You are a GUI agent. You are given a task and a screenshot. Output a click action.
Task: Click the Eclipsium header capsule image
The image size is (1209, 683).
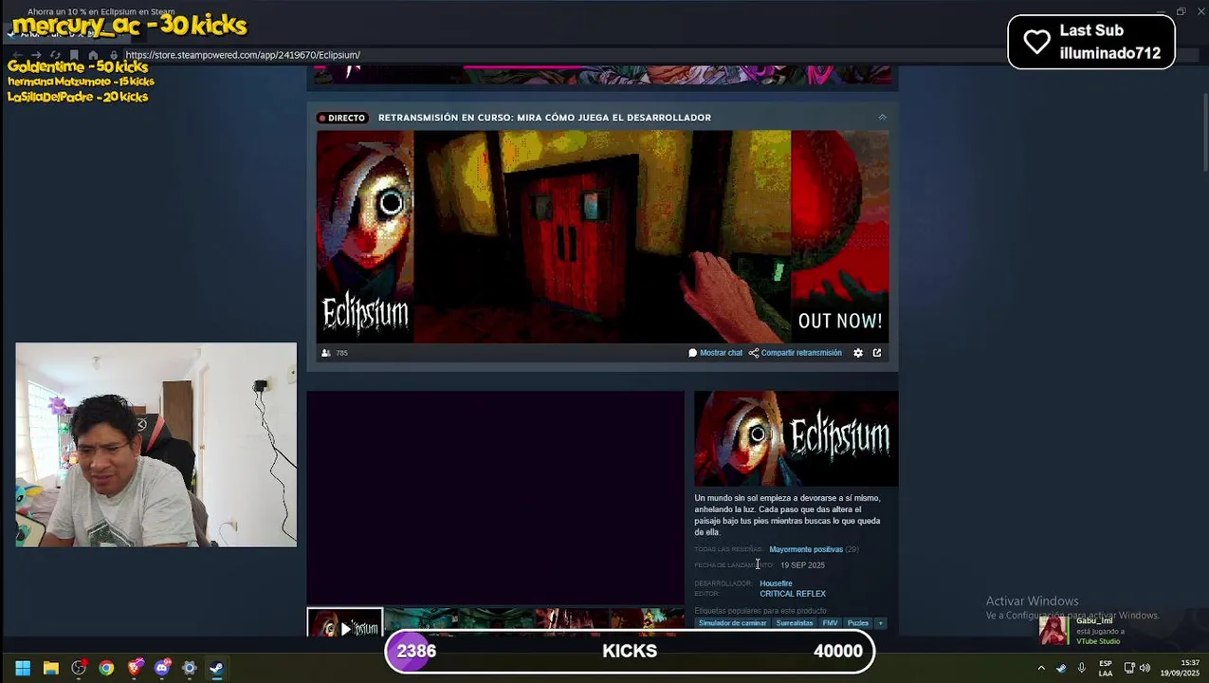(797, 438)
